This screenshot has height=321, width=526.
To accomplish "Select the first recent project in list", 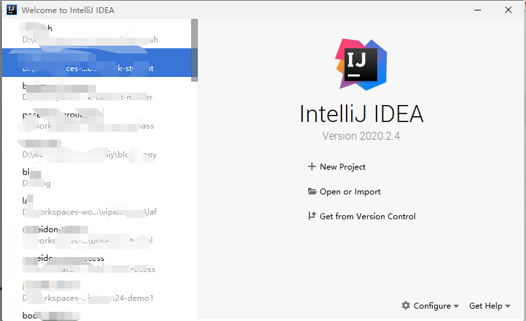I will [x=97, y=33].
